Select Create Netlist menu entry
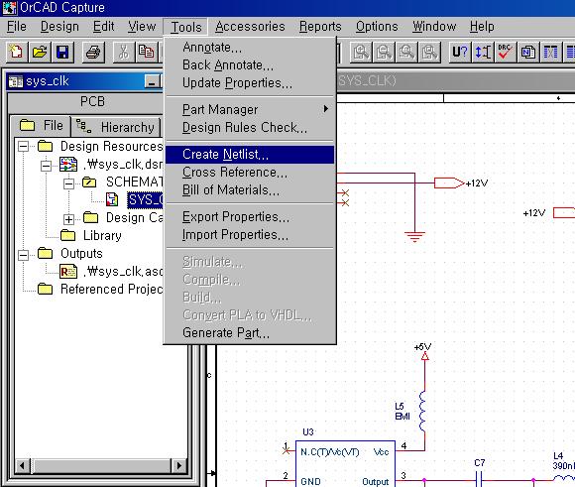575x487 pixels. tap(250, 155)
